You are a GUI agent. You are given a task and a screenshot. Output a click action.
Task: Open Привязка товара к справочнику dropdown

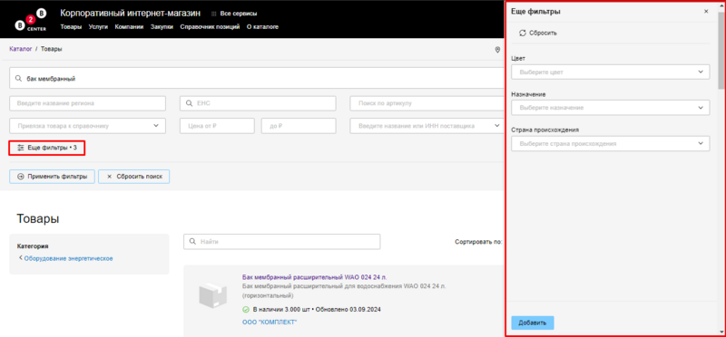[x=87, y=126]
